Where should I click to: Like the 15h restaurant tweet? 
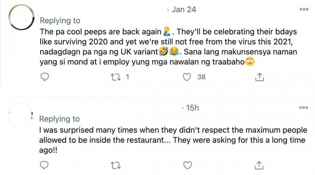tap(188, 164)
